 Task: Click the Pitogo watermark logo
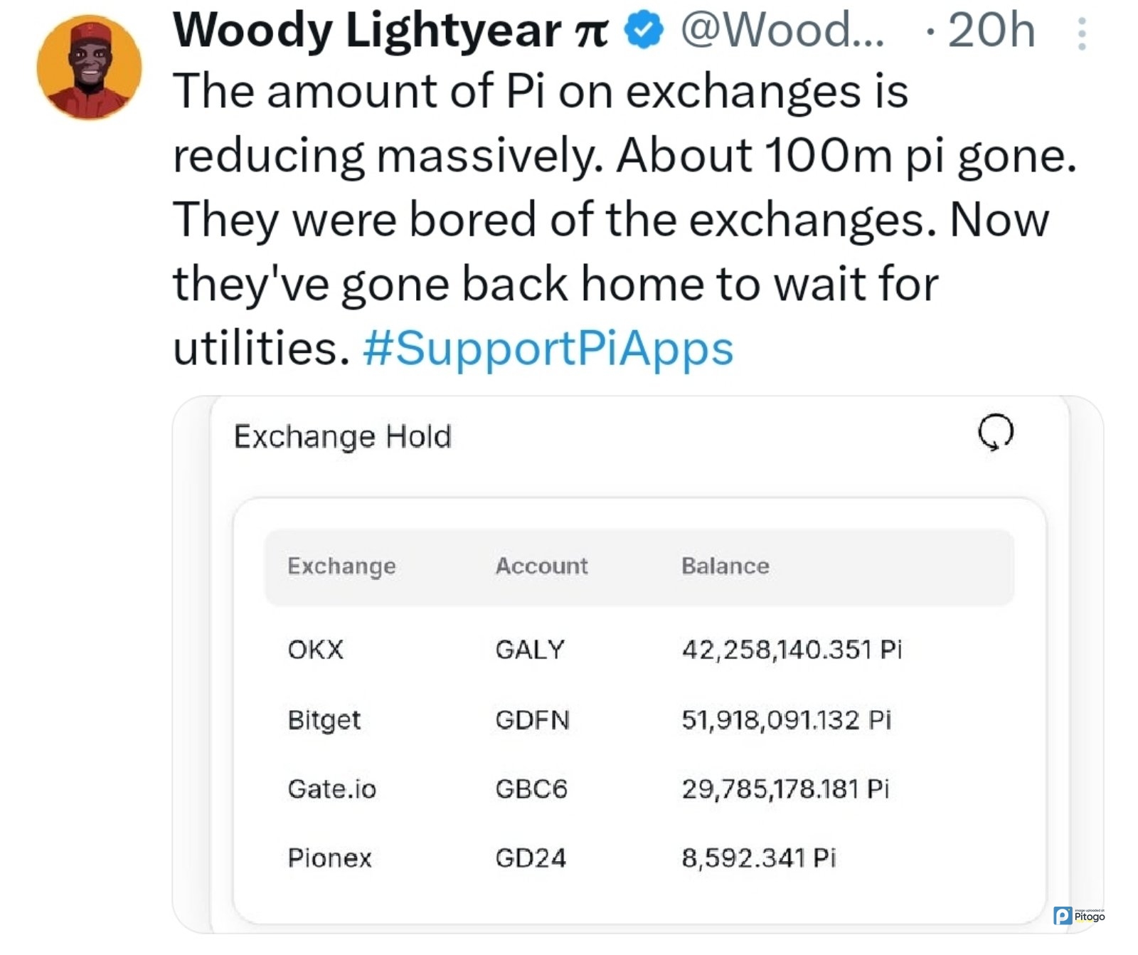1079,915
